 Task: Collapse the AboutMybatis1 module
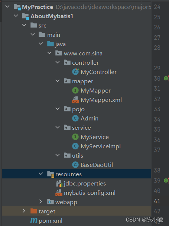16,16
